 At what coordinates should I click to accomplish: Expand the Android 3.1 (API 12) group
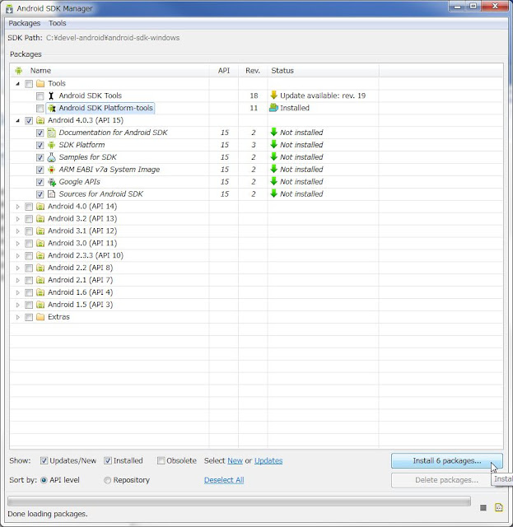(18, 231)
